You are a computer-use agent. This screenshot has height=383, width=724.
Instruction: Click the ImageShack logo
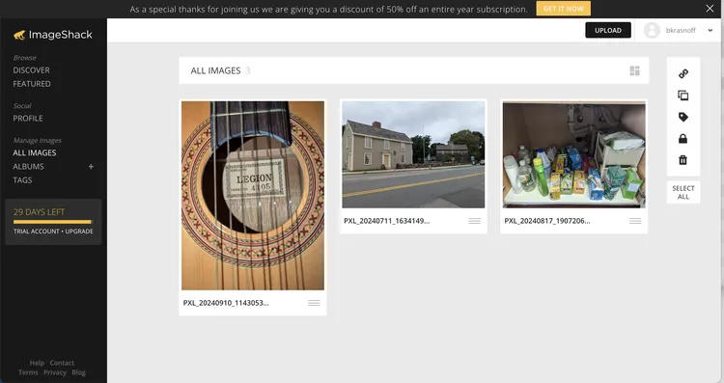click(x=53, y=35)
